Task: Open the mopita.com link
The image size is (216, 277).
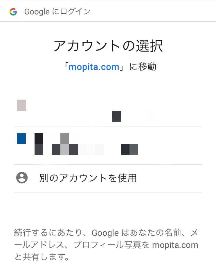Action: coord(94,67)
